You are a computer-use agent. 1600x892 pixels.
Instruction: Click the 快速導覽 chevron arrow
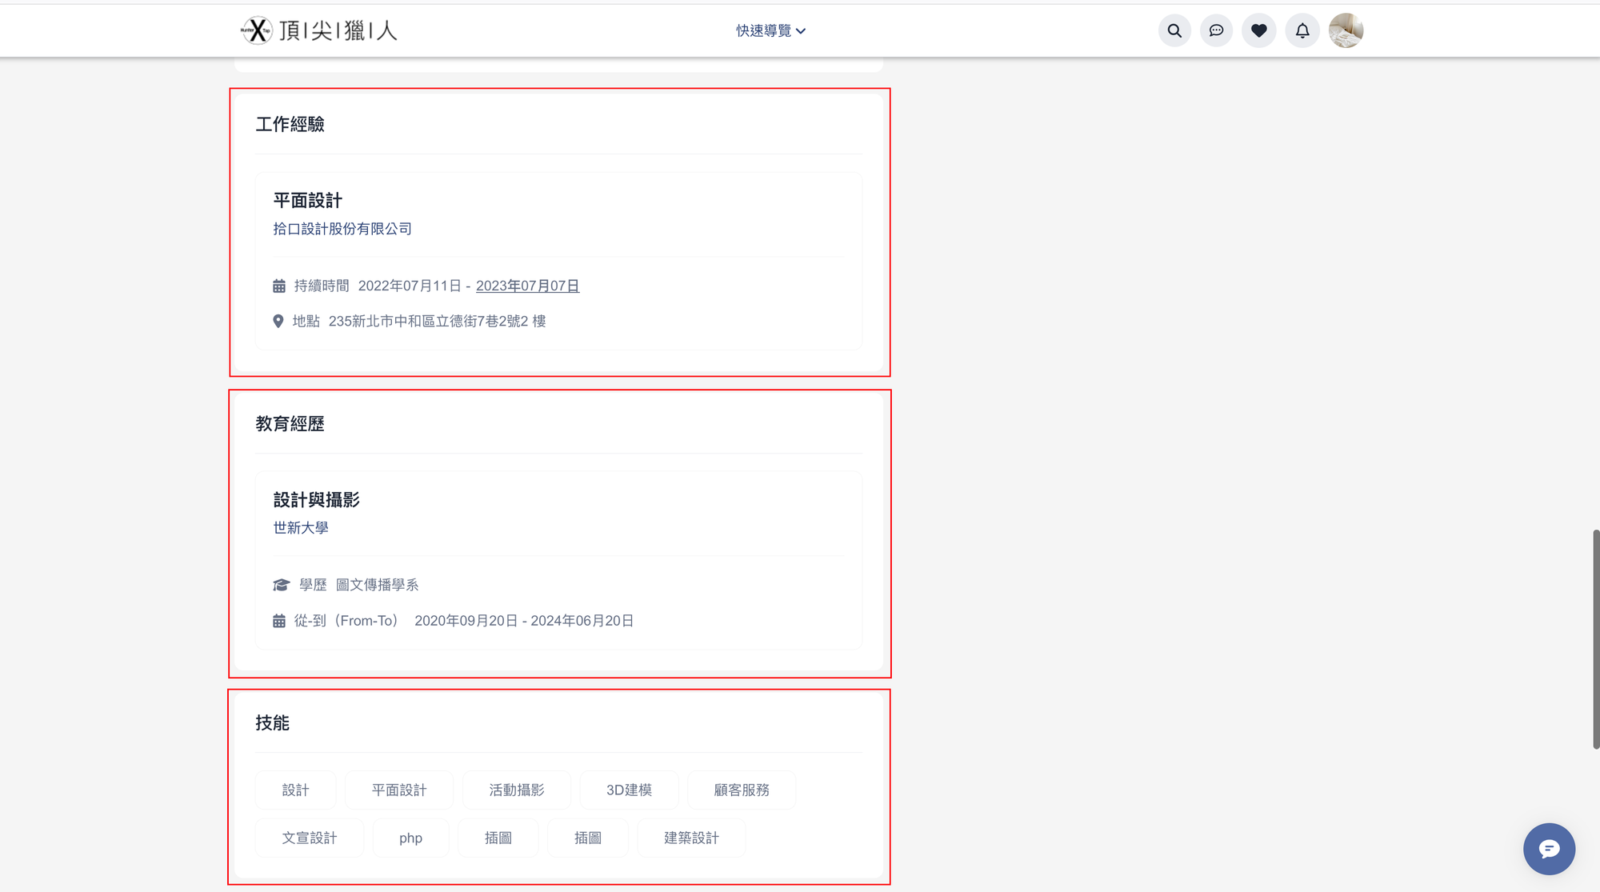801,31
